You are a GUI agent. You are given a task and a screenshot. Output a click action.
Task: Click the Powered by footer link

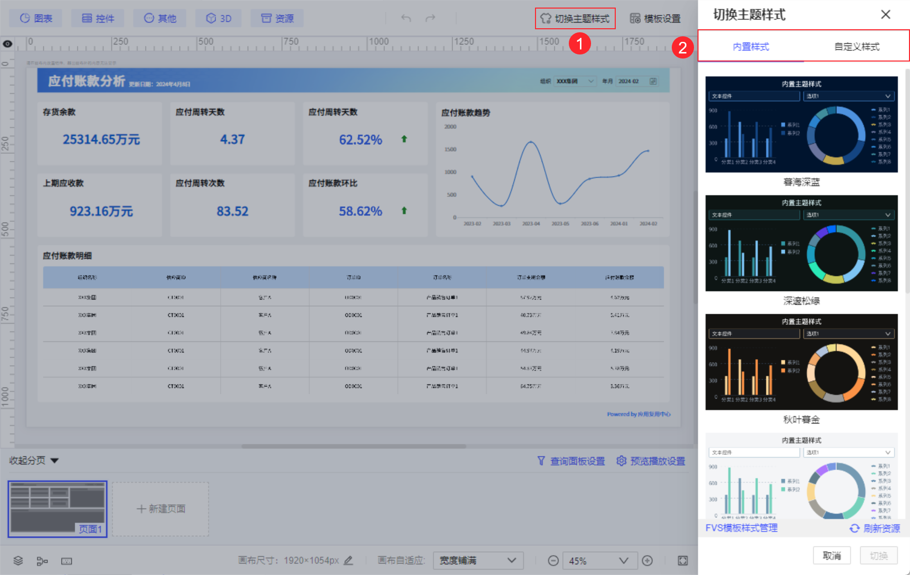point(639,414)
